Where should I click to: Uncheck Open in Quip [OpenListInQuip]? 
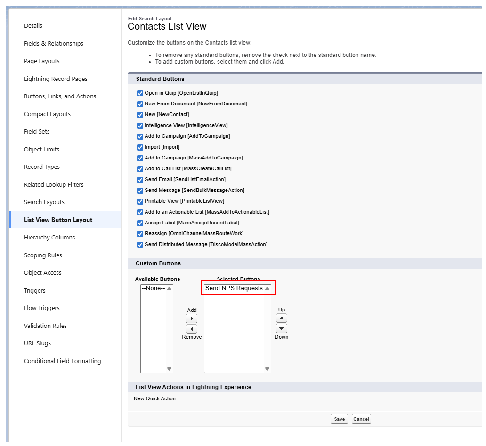[x=140, y=93]
